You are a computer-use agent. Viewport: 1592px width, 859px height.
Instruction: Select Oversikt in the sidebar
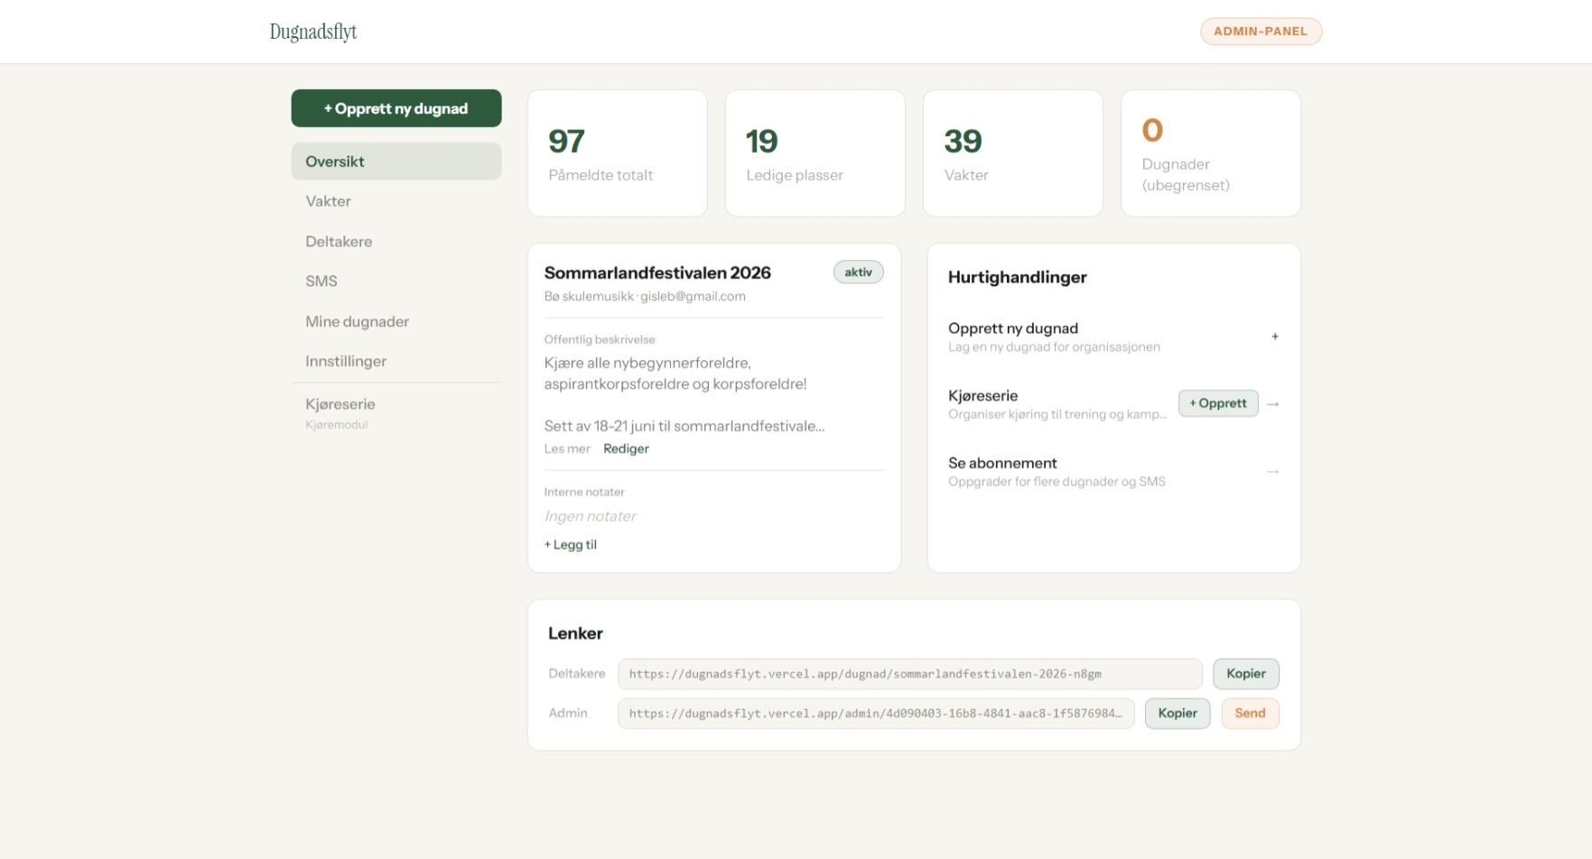[x=396, y=162]
